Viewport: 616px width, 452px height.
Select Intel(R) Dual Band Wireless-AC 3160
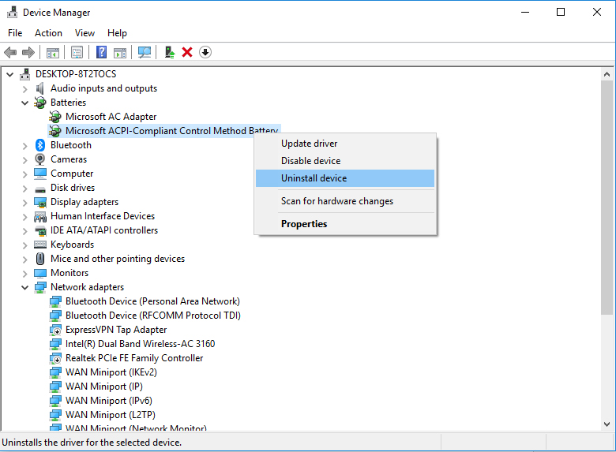tap(140, 344)
